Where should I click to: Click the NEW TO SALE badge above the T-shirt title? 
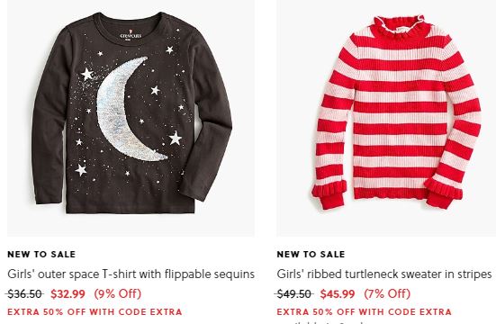tap(41, 255)
